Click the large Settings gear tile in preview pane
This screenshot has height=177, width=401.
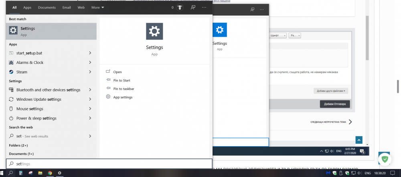coord(154,31)
